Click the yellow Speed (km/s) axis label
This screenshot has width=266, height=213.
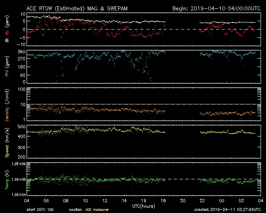tap(8, 144)
